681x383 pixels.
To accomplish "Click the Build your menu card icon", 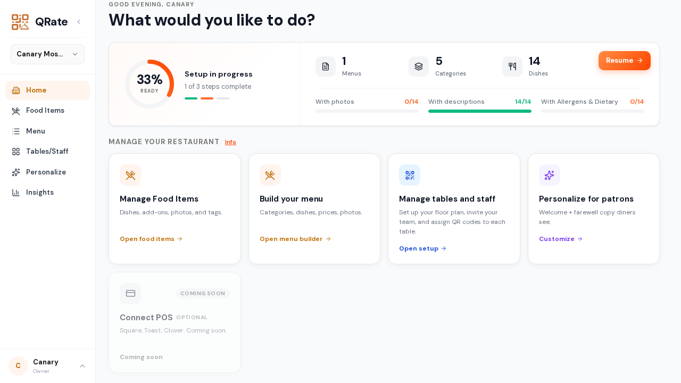I will 270,175.
